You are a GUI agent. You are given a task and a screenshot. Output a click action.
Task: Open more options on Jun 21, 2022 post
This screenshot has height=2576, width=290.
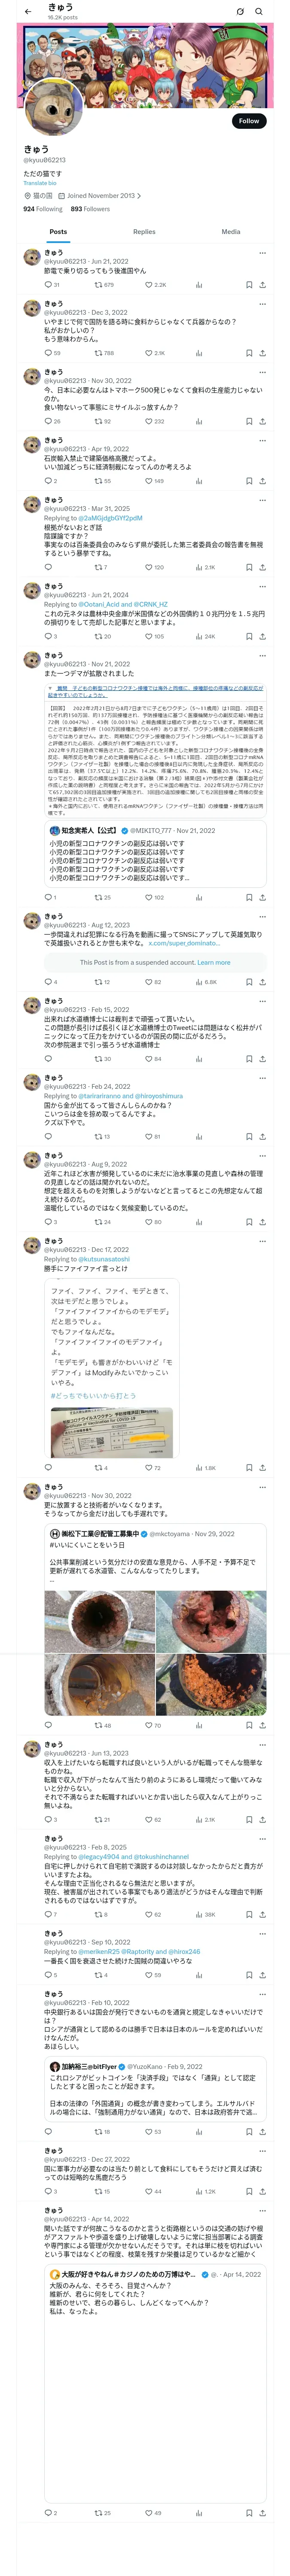[x=263, y=253]
